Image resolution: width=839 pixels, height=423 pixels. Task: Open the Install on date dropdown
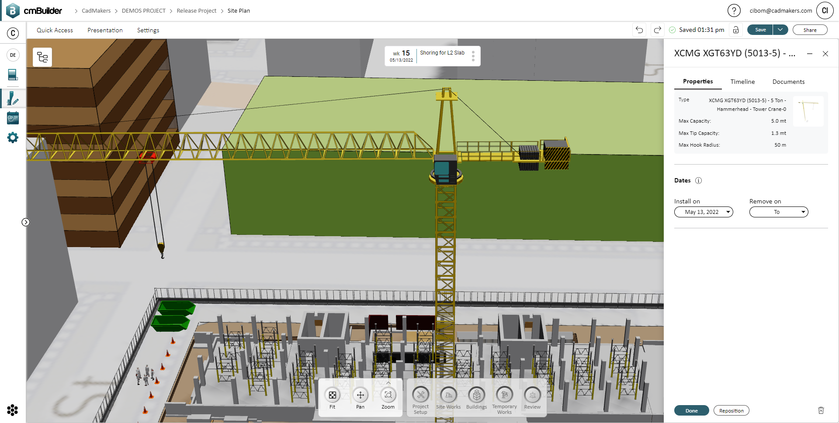point(704,212)
